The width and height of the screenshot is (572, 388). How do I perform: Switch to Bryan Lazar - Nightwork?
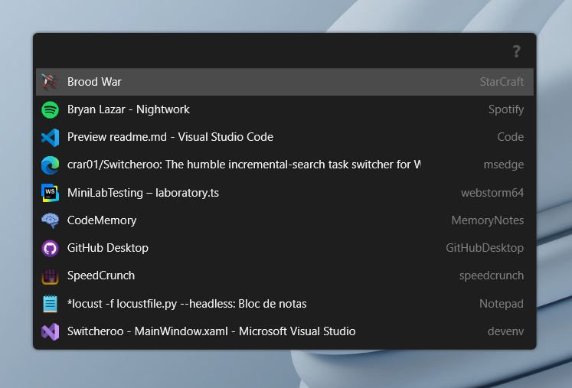tap(129, 109)
